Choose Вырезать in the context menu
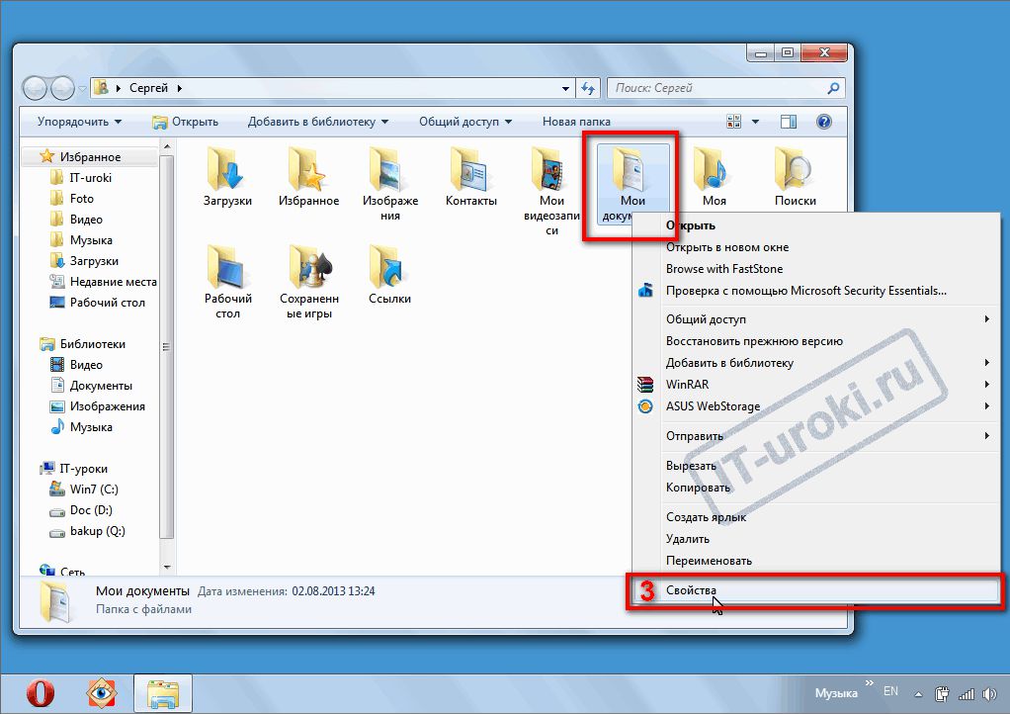This screenshot has height=714, width=1010. (x=816, y=465)
